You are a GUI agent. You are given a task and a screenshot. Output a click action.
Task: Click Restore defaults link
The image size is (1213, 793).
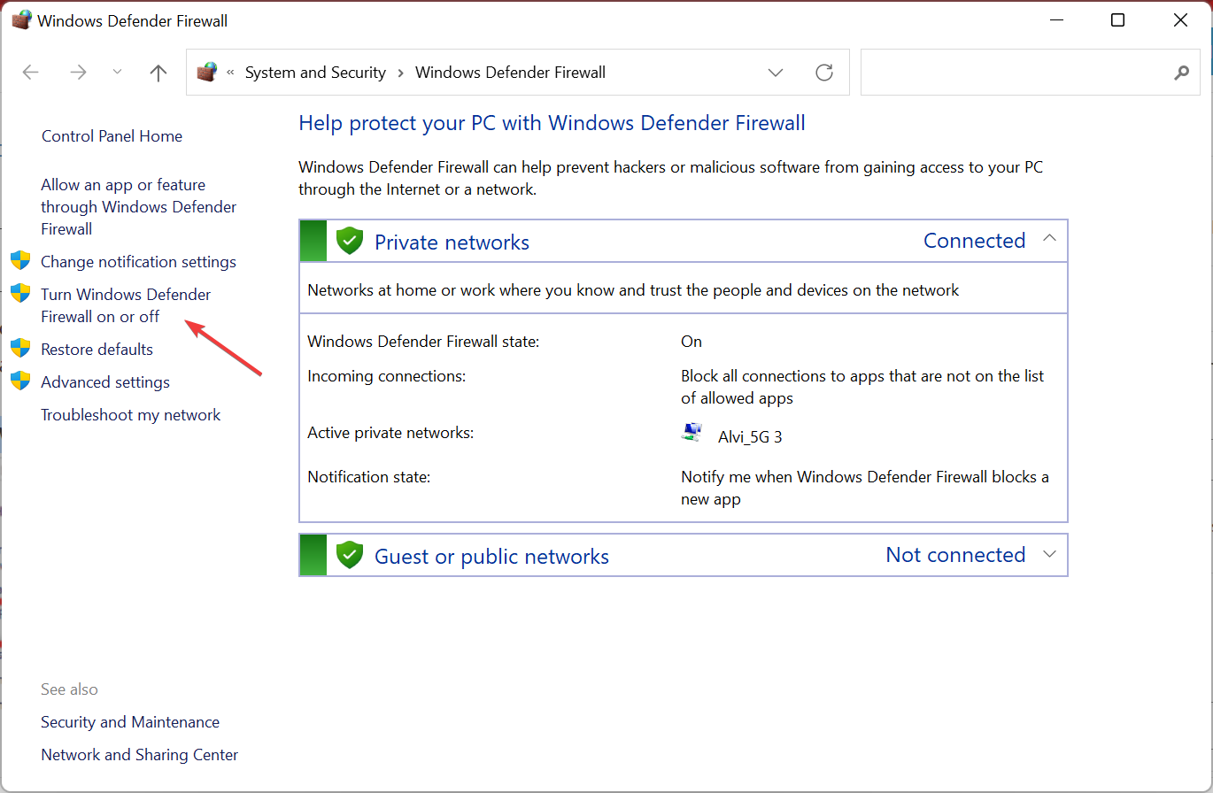coord(97,350)
